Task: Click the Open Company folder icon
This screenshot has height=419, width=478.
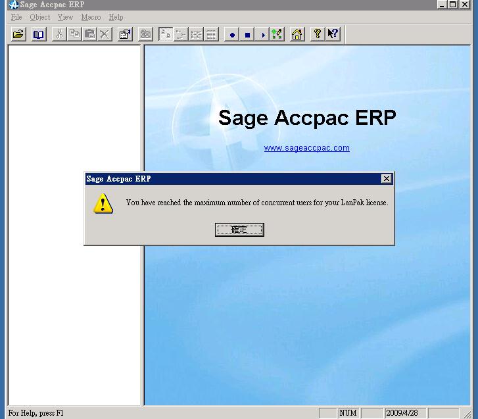Action: [x=18, y=34]
